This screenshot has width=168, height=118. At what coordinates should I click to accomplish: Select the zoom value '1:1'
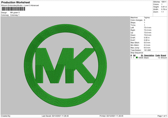162,12
